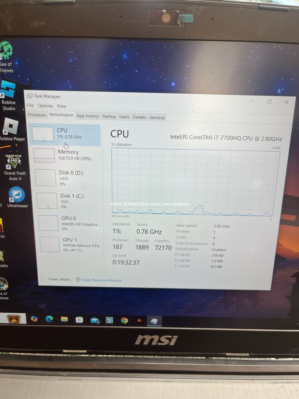Screen dimensions: 299x399
Task: Click the Task Manager title bar icon
Action: 30,96
